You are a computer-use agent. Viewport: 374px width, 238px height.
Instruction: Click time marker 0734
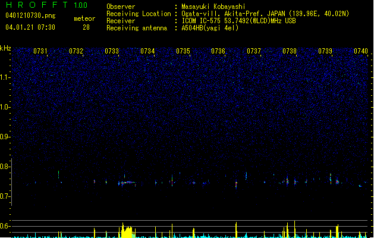pyautogui.click(x=147, y=51)
